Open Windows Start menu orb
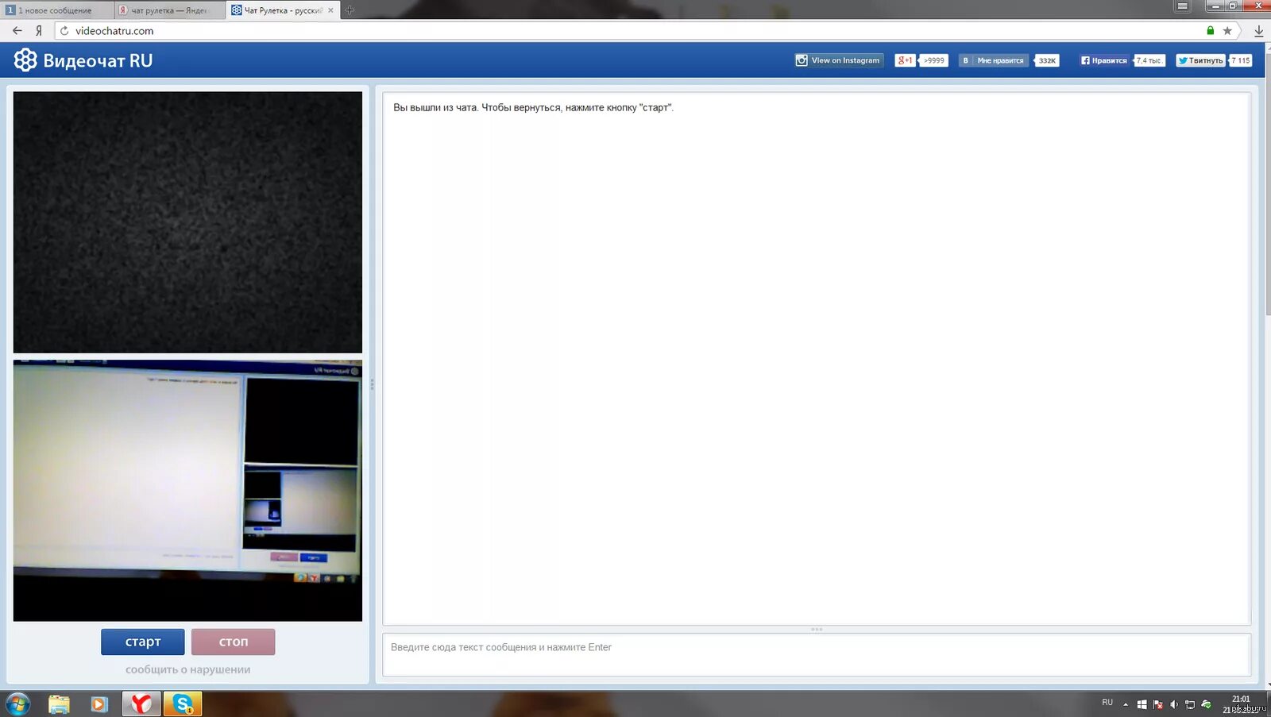 (x=17, y=704)
